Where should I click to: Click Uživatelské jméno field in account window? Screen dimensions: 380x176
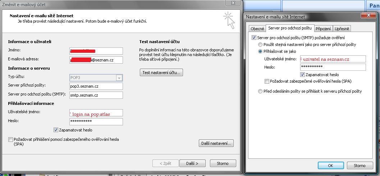click(x=96, y=113)
